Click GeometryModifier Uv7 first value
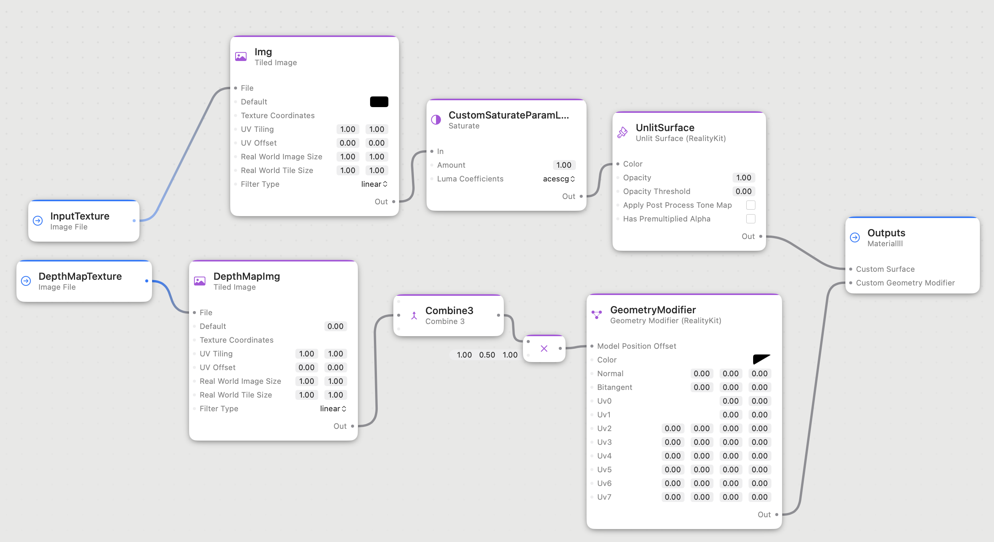 673,497
